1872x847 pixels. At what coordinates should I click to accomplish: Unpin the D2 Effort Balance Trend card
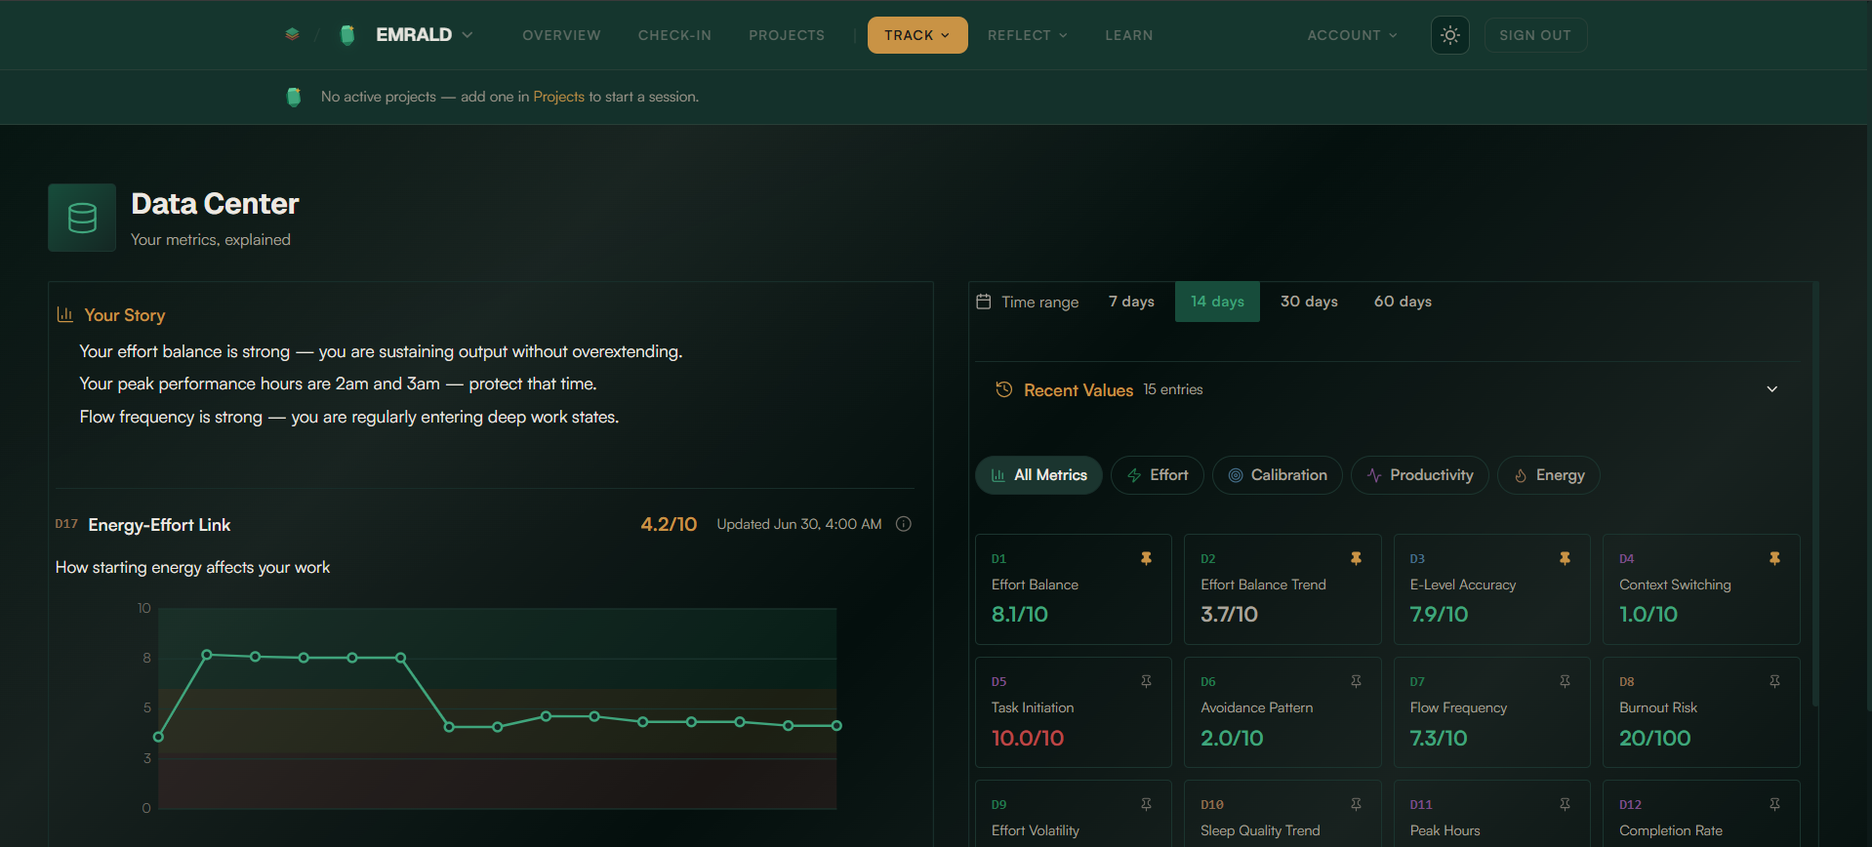tap(1356, 558)
